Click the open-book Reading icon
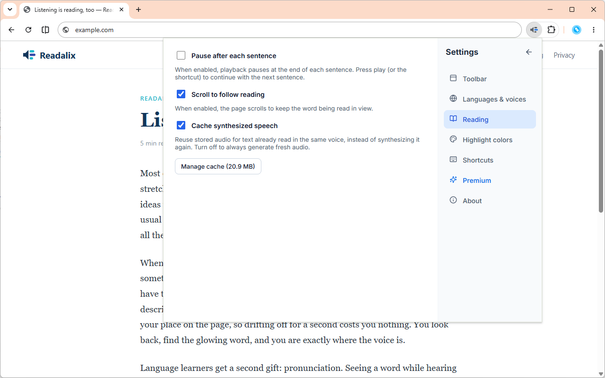 tap(453, 119)
